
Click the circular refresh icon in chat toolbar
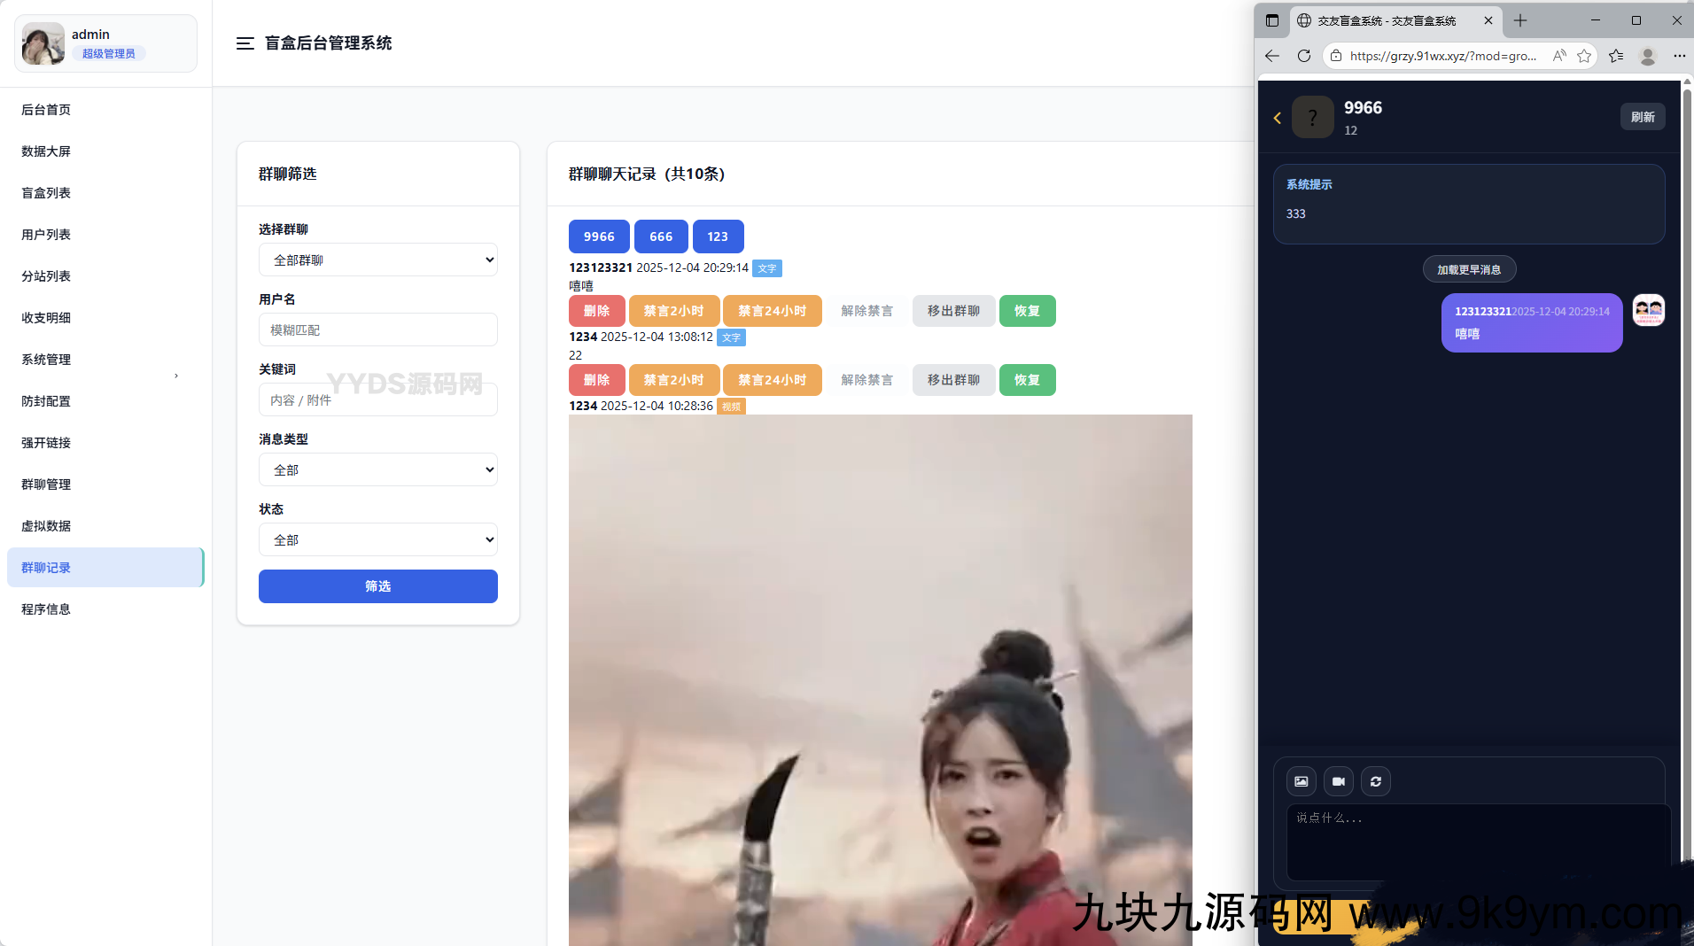coord(1375,781)
